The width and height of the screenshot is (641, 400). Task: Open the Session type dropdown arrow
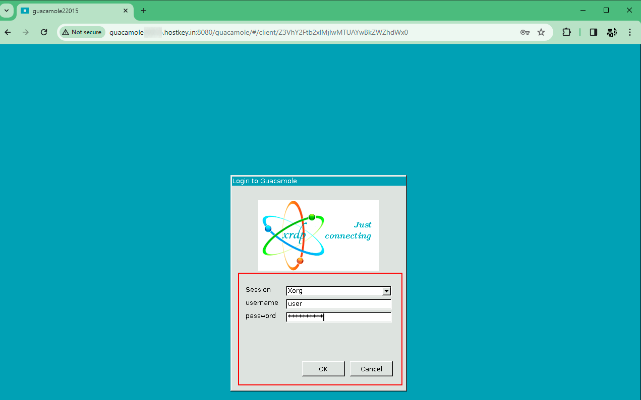[386, 291]
